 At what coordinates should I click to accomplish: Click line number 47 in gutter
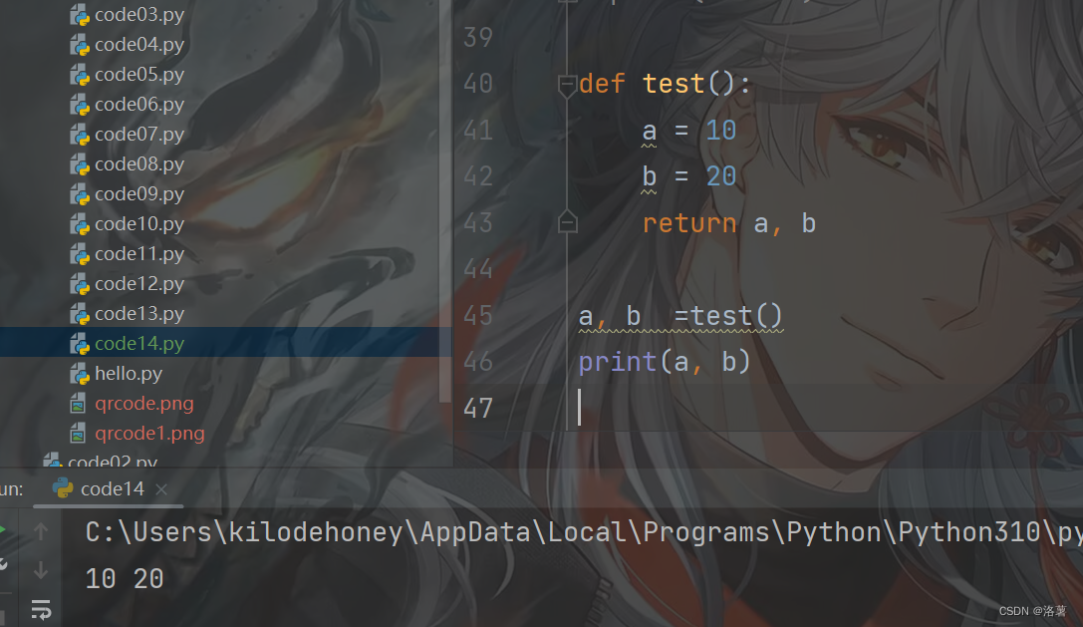pyautogui.click(x=478, y=408)
